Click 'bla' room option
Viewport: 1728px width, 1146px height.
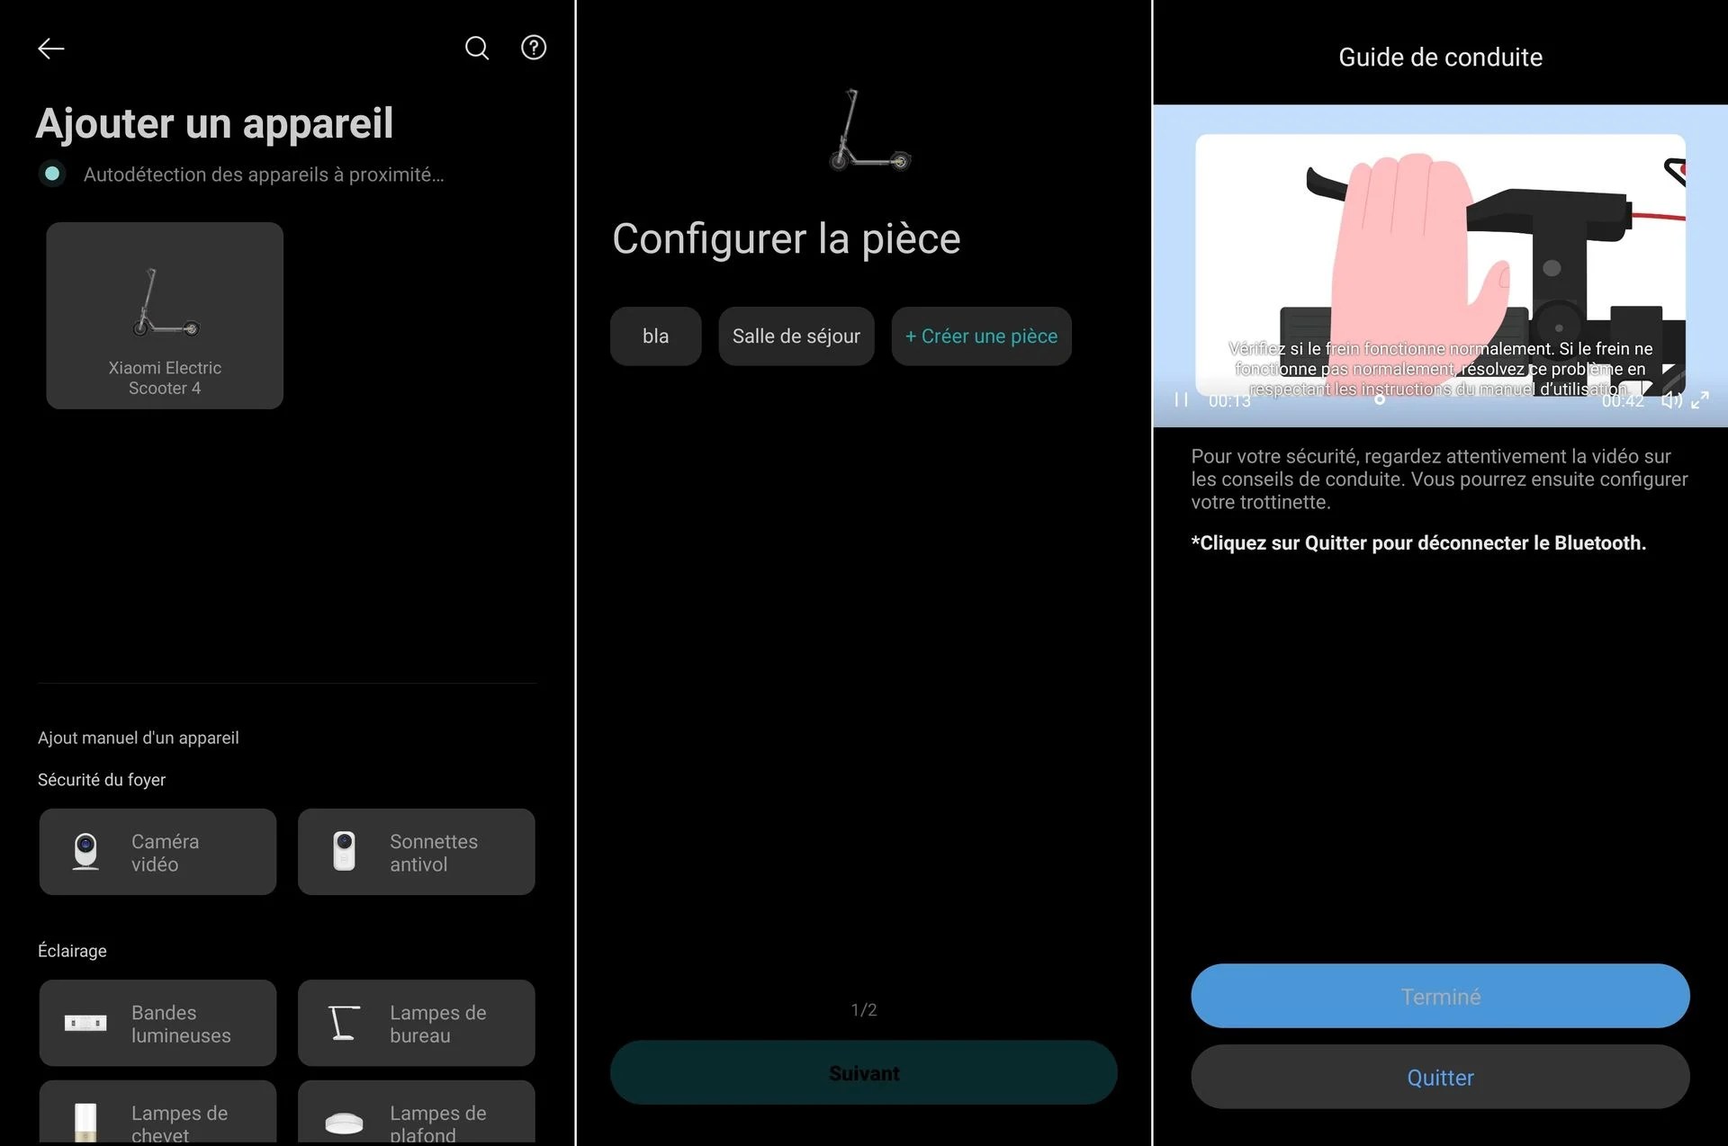[x=653, y=336]
